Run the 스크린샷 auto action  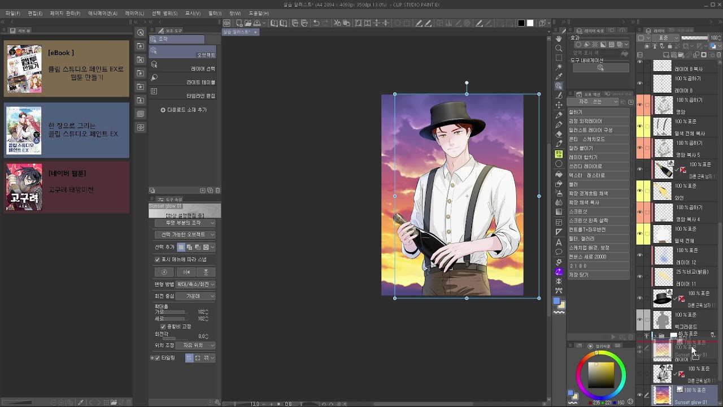click(598, 211)
